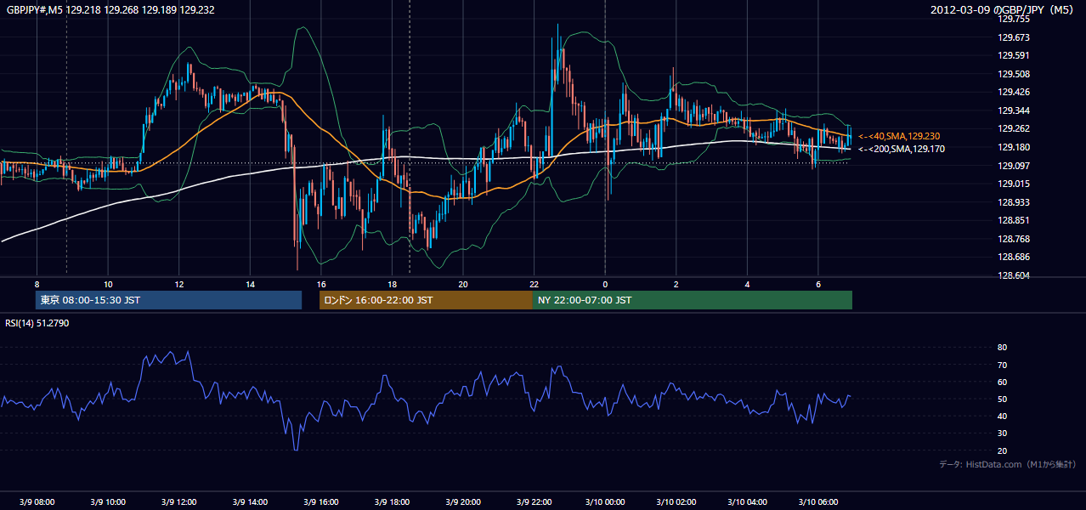Click the 3/9 22:00 time label
Screen dimensions: 1086x510
click(x=534, y=502)
